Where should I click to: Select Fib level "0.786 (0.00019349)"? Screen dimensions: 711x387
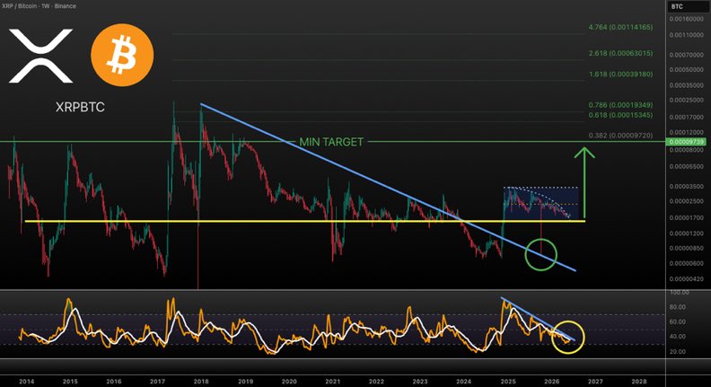point(620,105)
